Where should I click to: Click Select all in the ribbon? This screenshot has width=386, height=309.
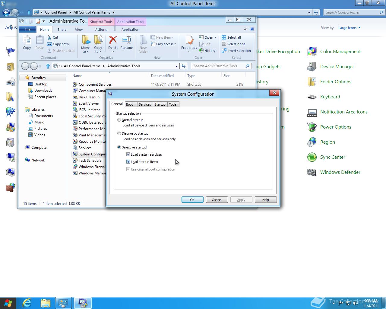tap(231, 37)
